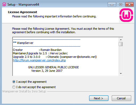Click the license scroll down arrow

pos(121,73)
